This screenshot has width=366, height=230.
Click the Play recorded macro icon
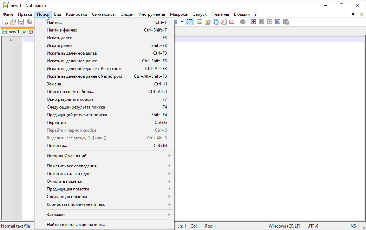coord(269,22)
